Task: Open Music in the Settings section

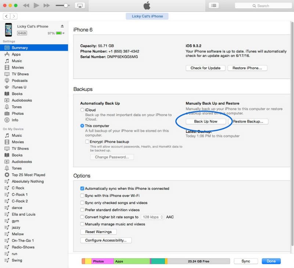Action: click(34, 61)
